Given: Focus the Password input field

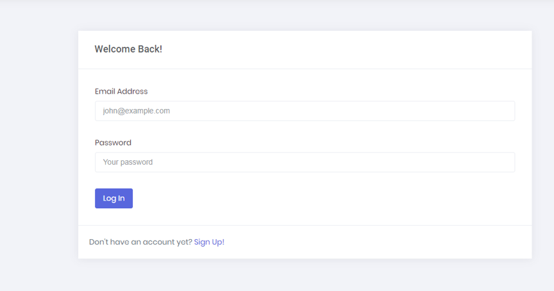Looking at the screenshot, I should tap(305, 162).
